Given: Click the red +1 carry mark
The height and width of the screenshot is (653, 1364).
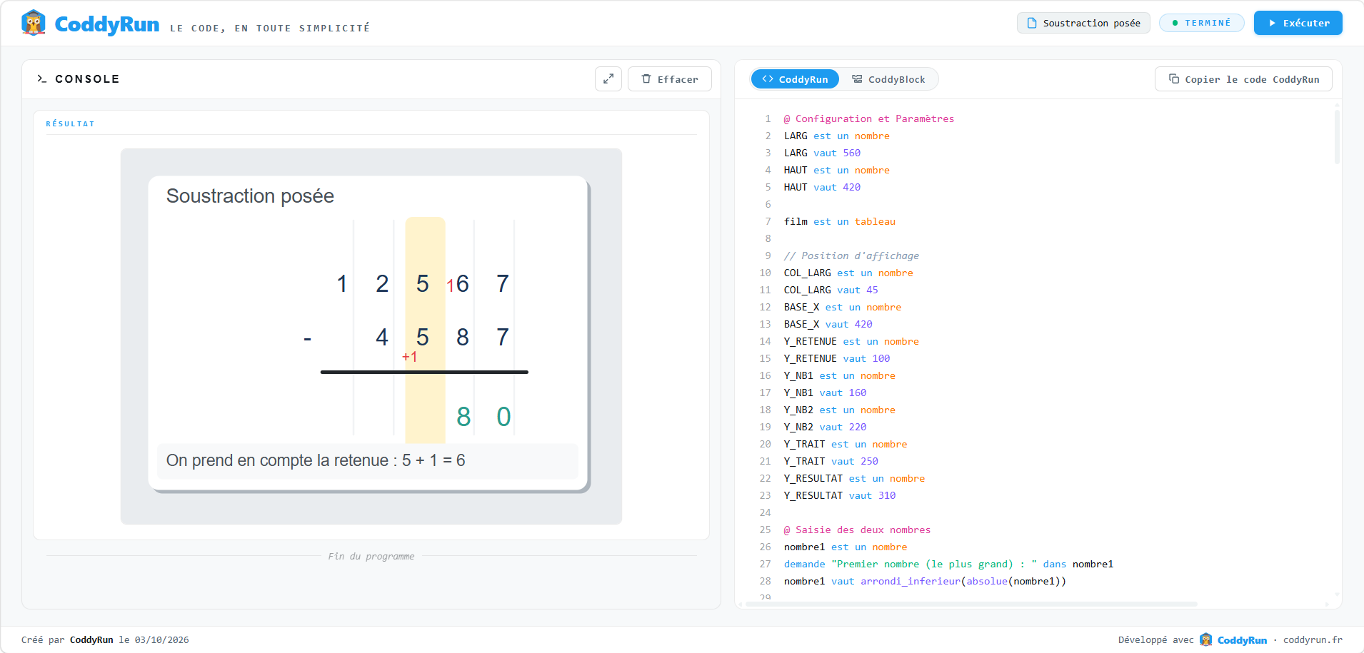Looking at the screenshot, I should (409, 357).
